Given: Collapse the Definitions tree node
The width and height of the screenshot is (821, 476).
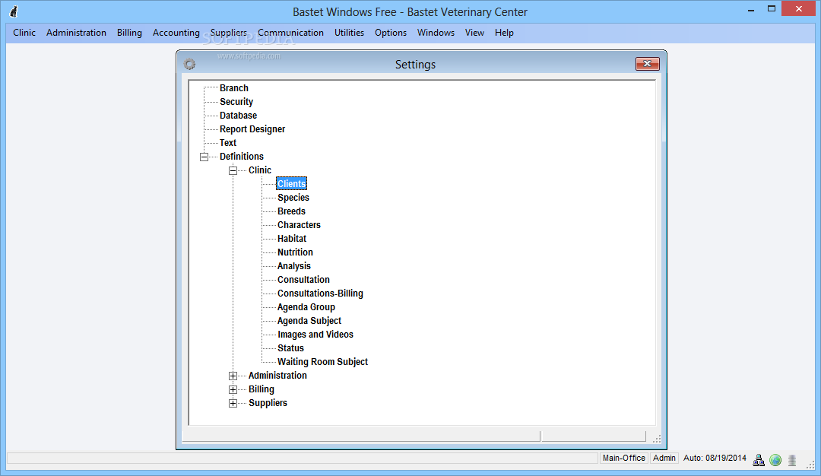Looking at the screenshot, I should click(x=204, y=157).
